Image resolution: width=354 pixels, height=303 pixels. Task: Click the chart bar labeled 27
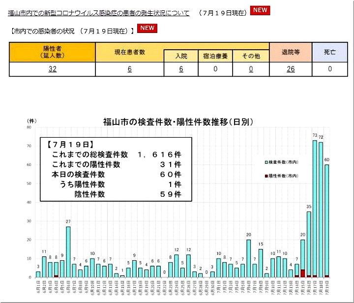[x=68, y=252]
